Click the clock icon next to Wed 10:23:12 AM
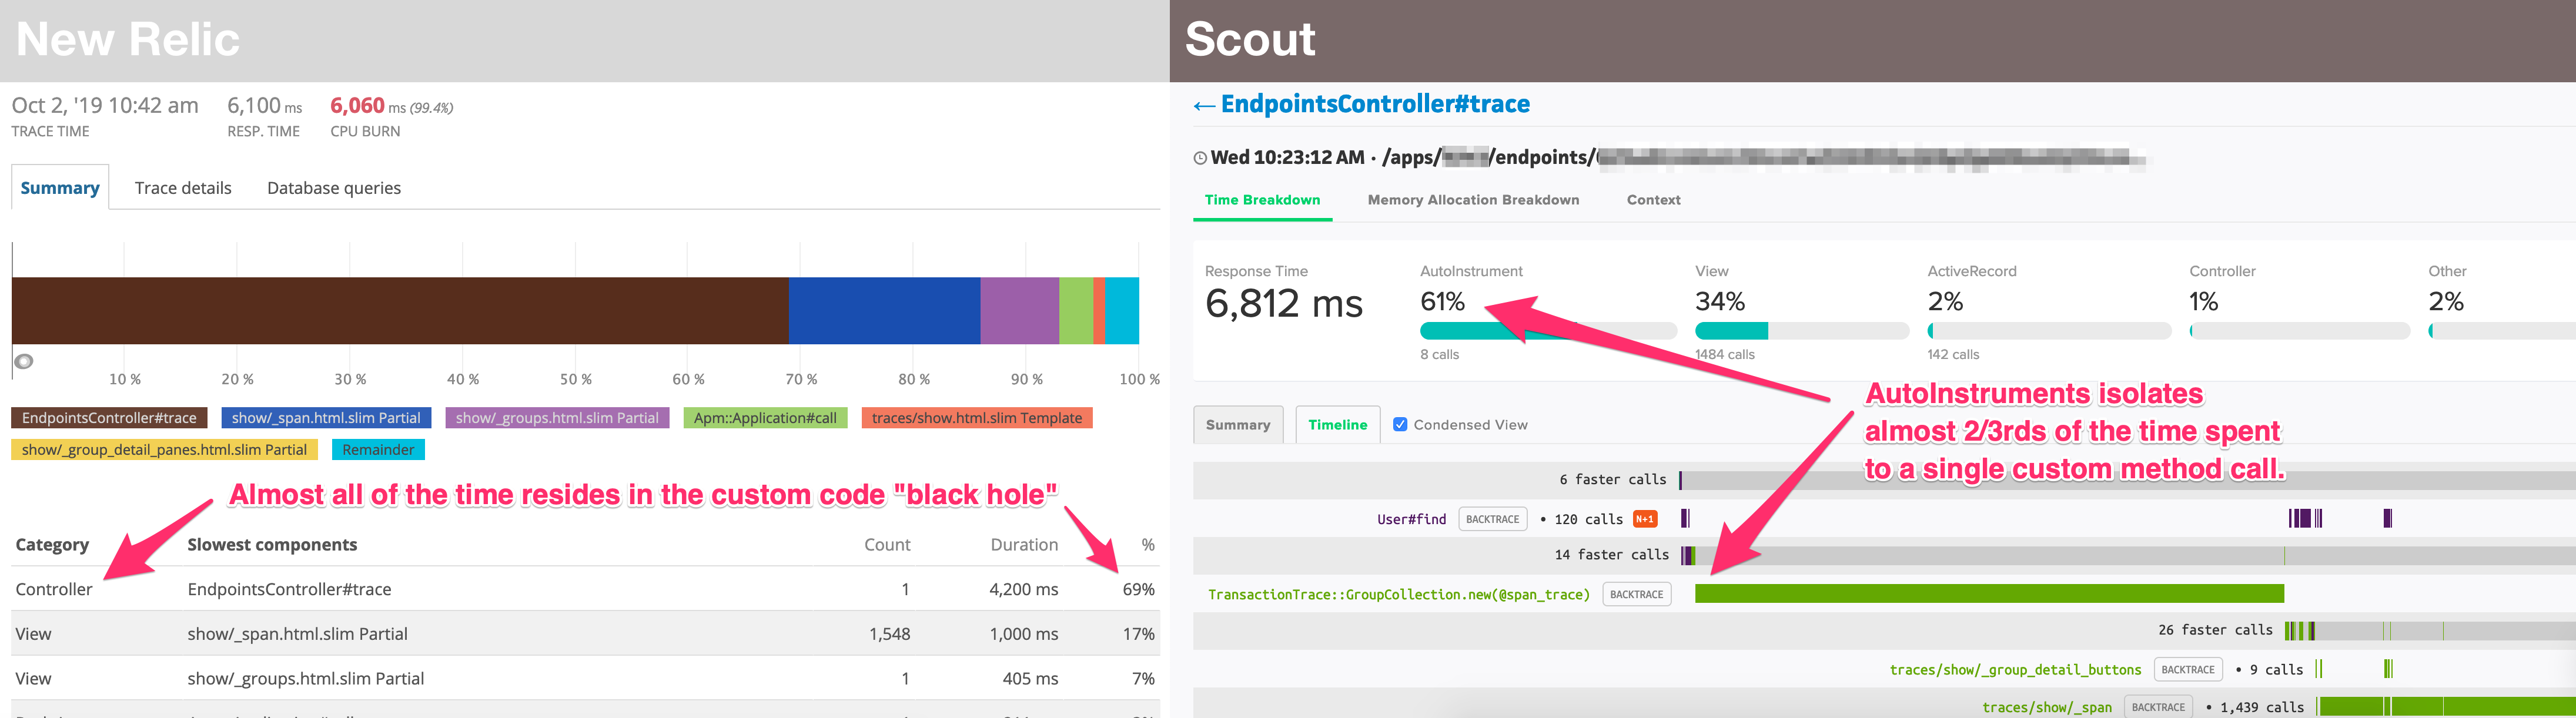 point(1195,161)
